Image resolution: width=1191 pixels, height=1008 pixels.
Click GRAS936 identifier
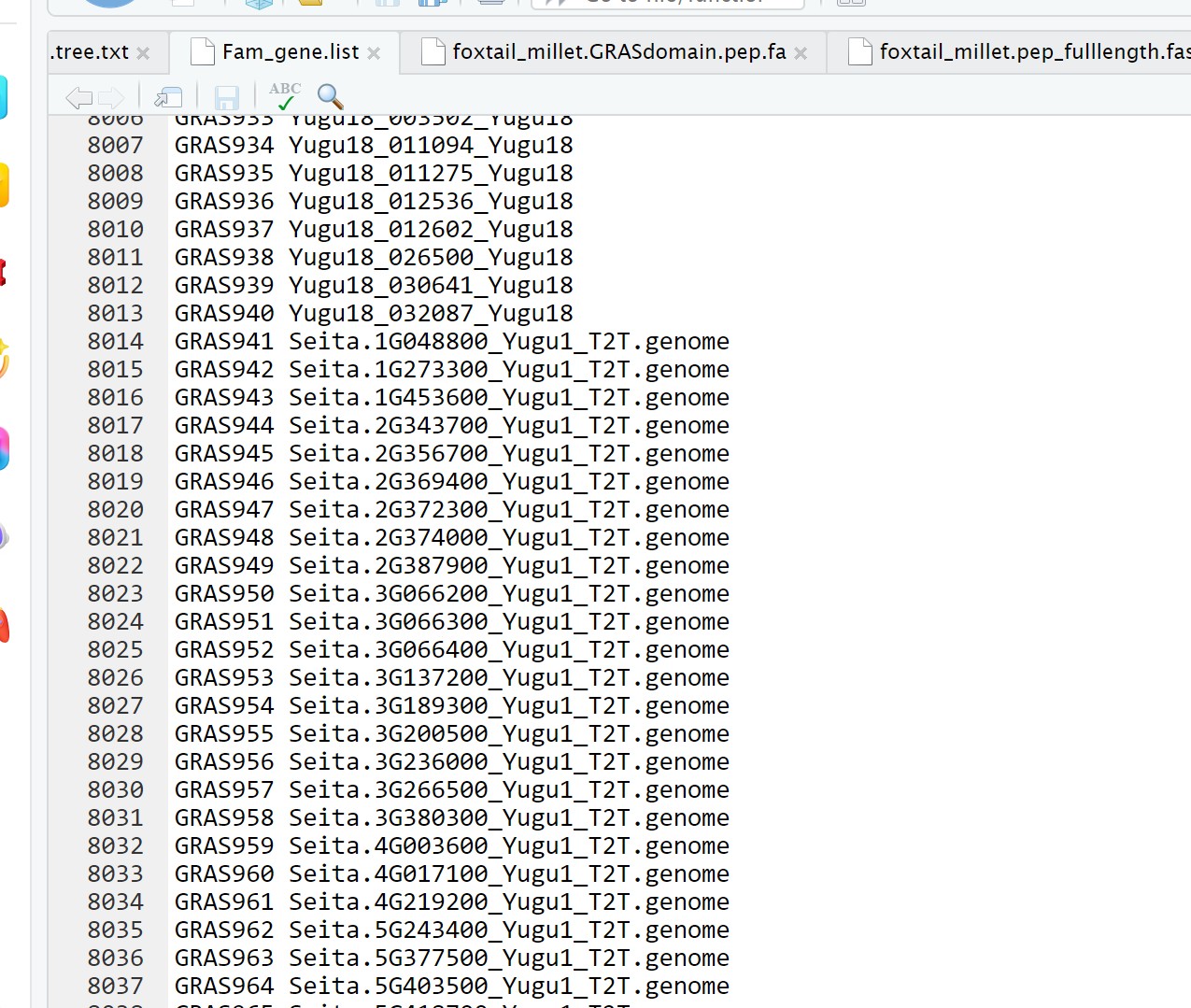click(x=224, y=202)
